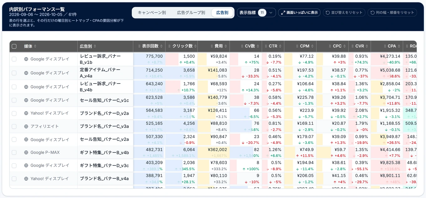This screenshot has width=426, height=198.
Task: Check the ブランド名_バナーB_v4a row checkbox
Action: (14, 179)
